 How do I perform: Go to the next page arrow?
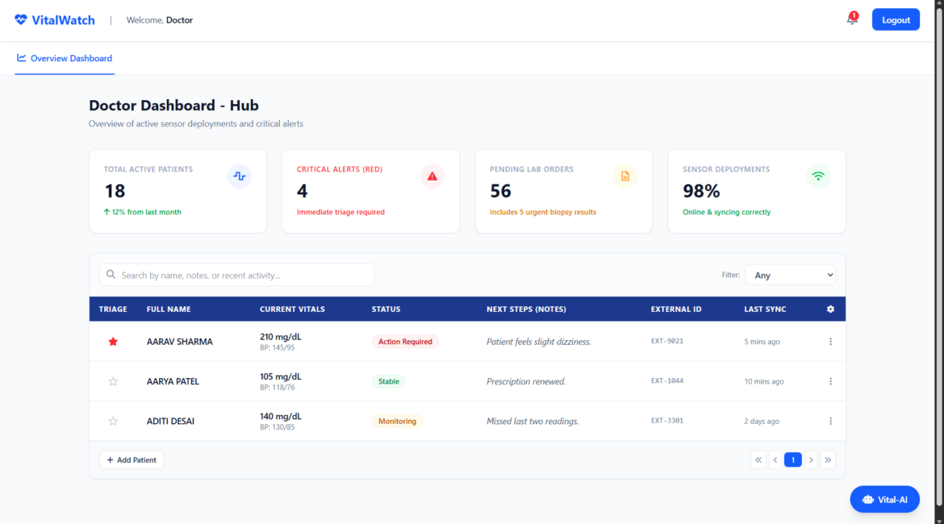811,460
